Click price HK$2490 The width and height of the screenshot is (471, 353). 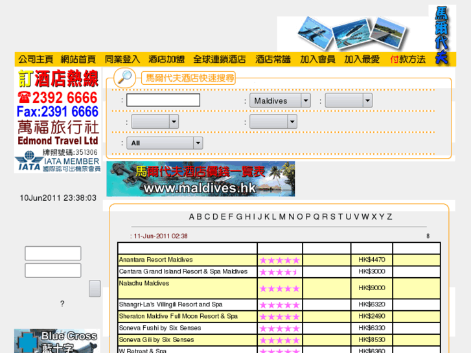coord(372,316)
